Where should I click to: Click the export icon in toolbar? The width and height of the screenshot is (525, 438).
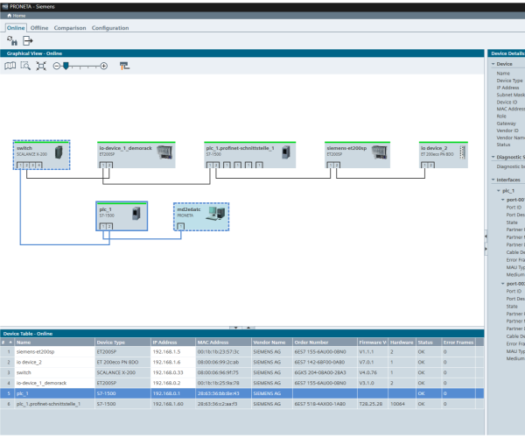point(28,40)
